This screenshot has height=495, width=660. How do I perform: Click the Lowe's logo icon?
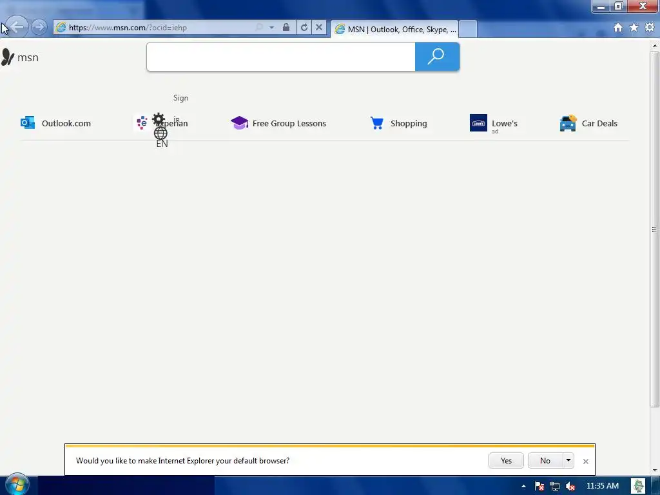coord(479,123)
